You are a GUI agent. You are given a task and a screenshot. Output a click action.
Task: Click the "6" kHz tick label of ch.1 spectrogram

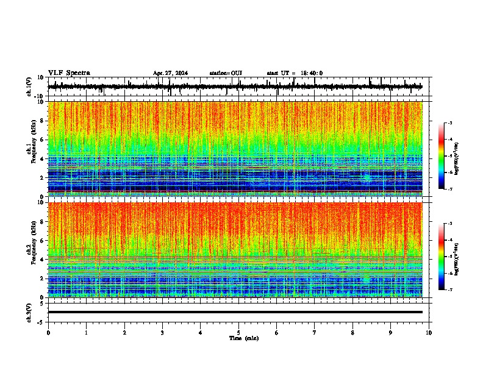click(x=42, y=140)
